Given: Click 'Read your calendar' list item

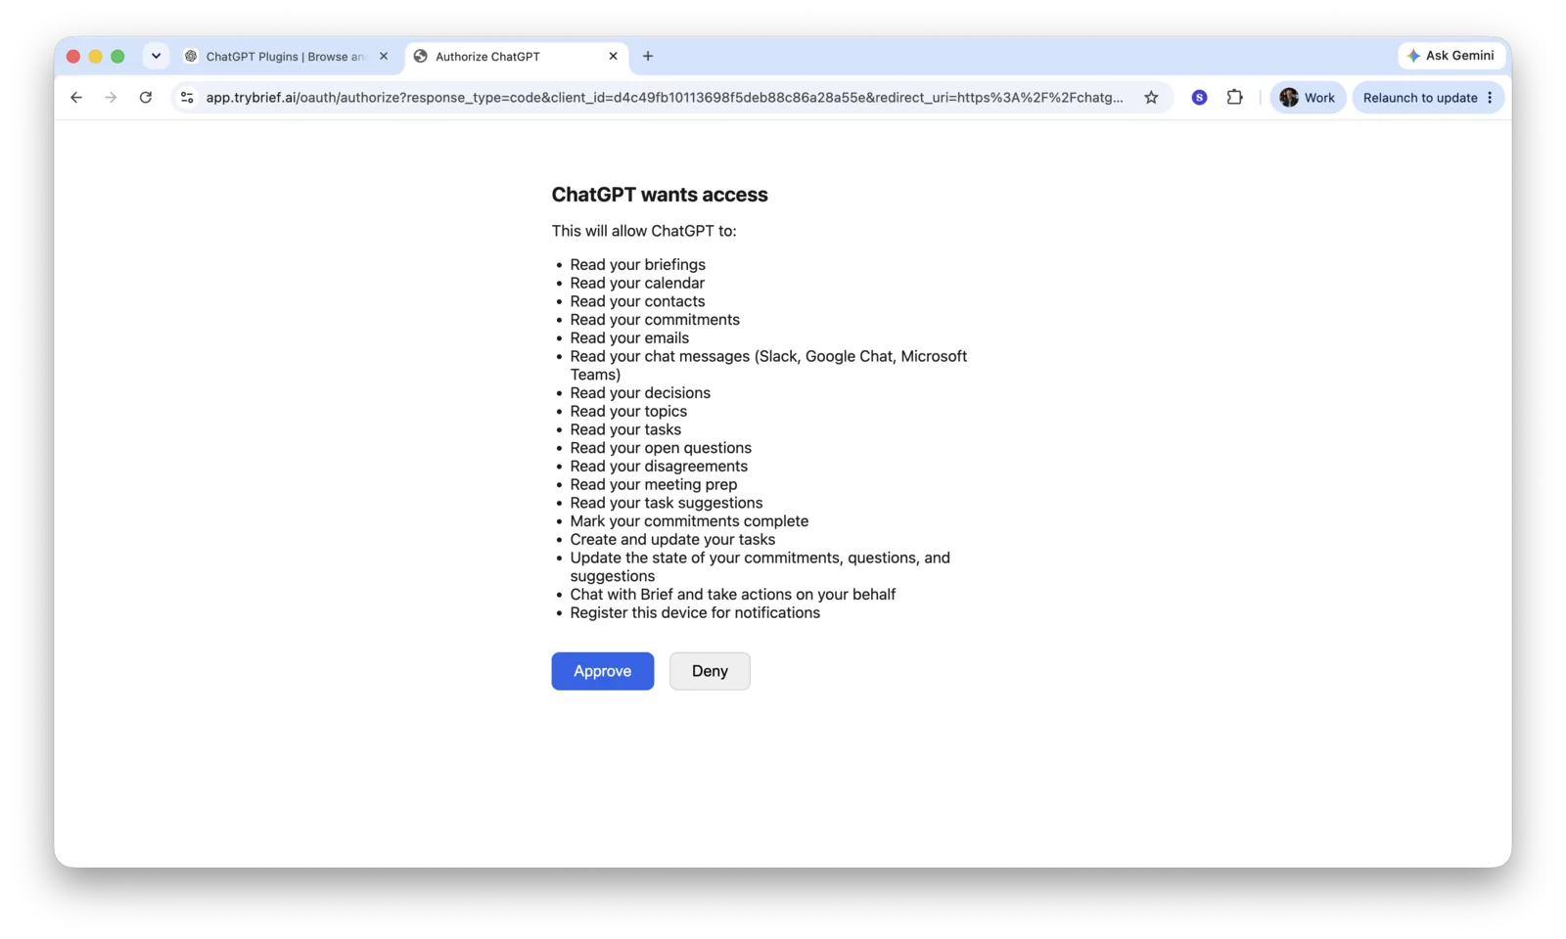Looking at the screenshot, I should [x=637, y=284].
